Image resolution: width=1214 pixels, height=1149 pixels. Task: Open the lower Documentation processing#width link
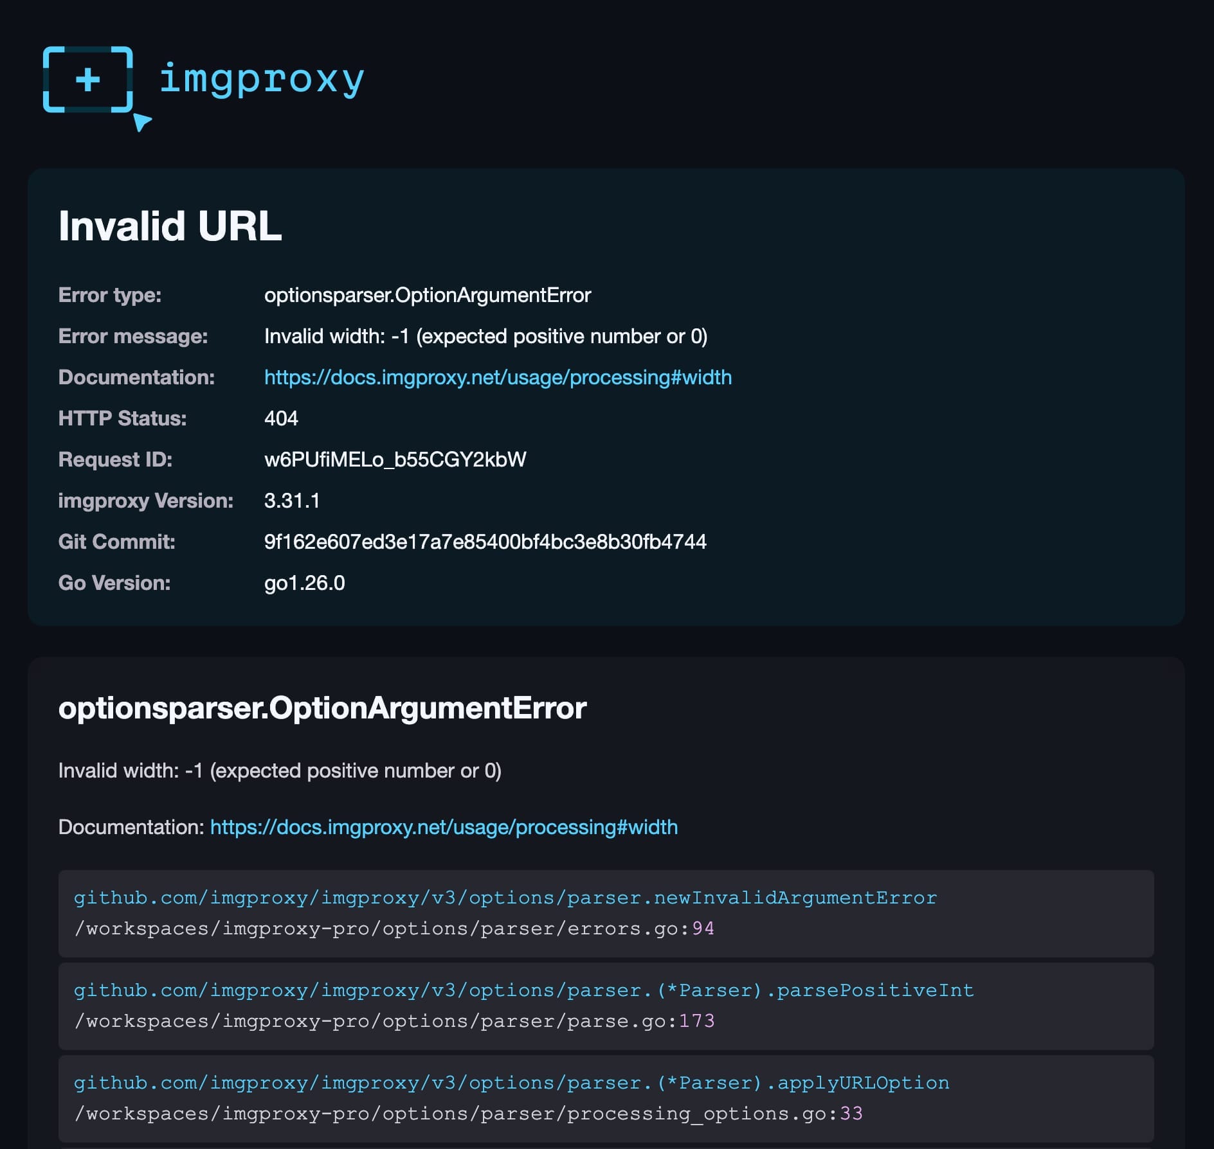point(443,827)
